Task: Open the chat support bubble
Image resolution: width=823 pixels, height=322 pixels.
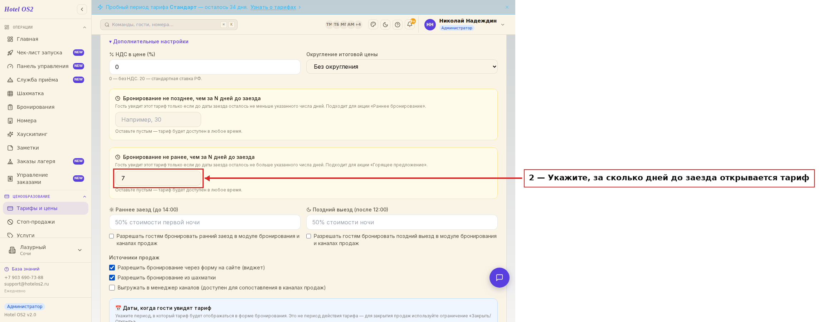Action: click(500, 278)
